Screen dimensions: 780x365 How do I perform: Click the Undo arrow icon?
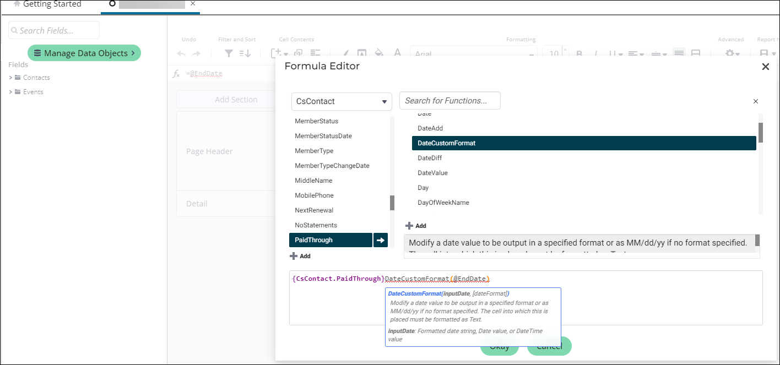tap(181, 53)
